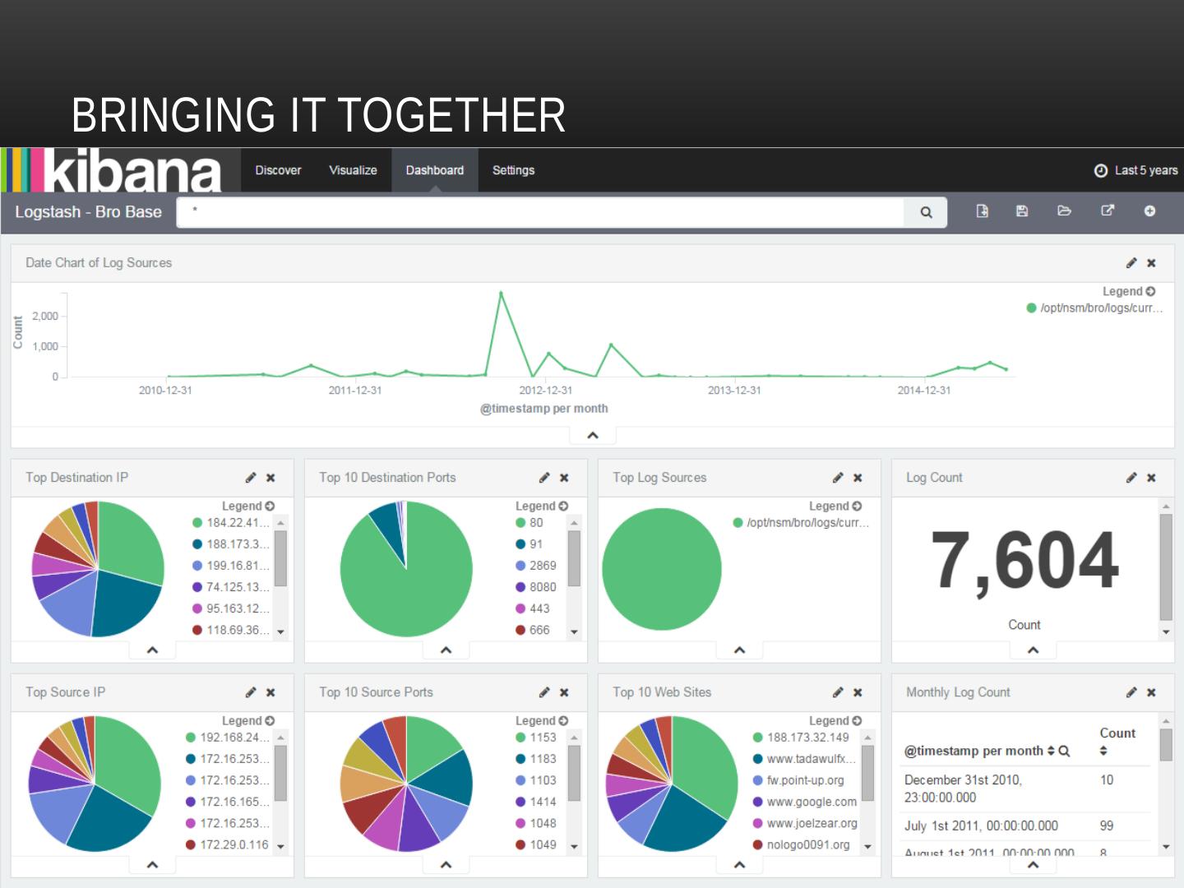Create a new dashboard with the new-file icon

click(x=982, y=211)
